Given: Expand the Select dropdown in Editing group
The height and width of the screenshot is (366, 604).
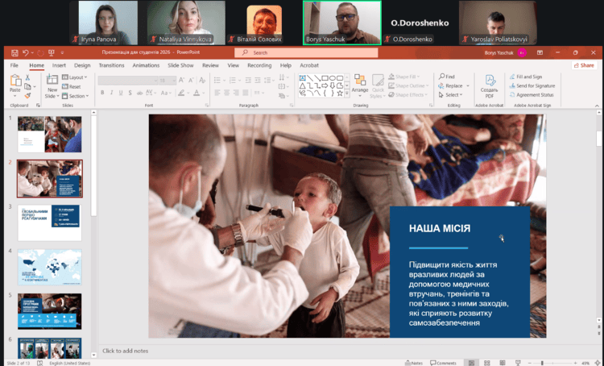Looking at the screenshot, I should click(x=452, y=95).
